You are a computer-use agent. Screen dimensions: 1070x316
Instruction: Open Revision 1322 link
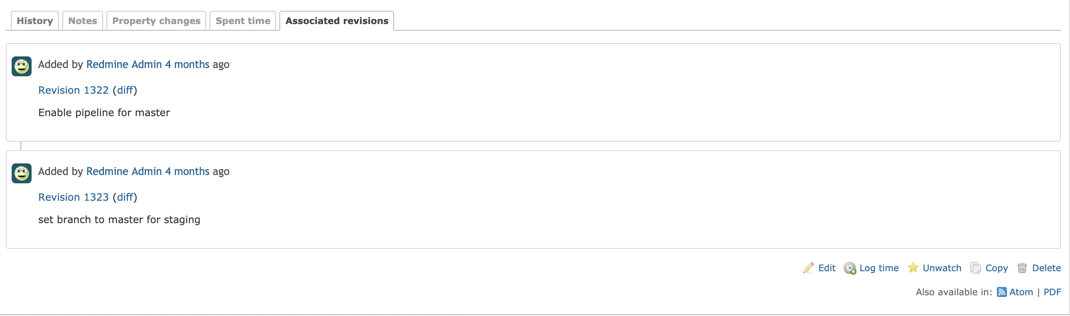(x=74, y=90)
